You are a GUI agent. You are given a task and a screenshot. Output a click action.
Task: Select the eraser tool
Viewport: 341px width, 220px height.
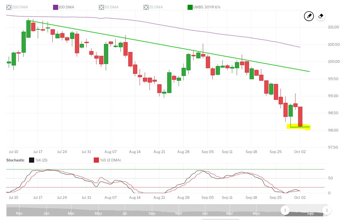[x=321, y=16]
